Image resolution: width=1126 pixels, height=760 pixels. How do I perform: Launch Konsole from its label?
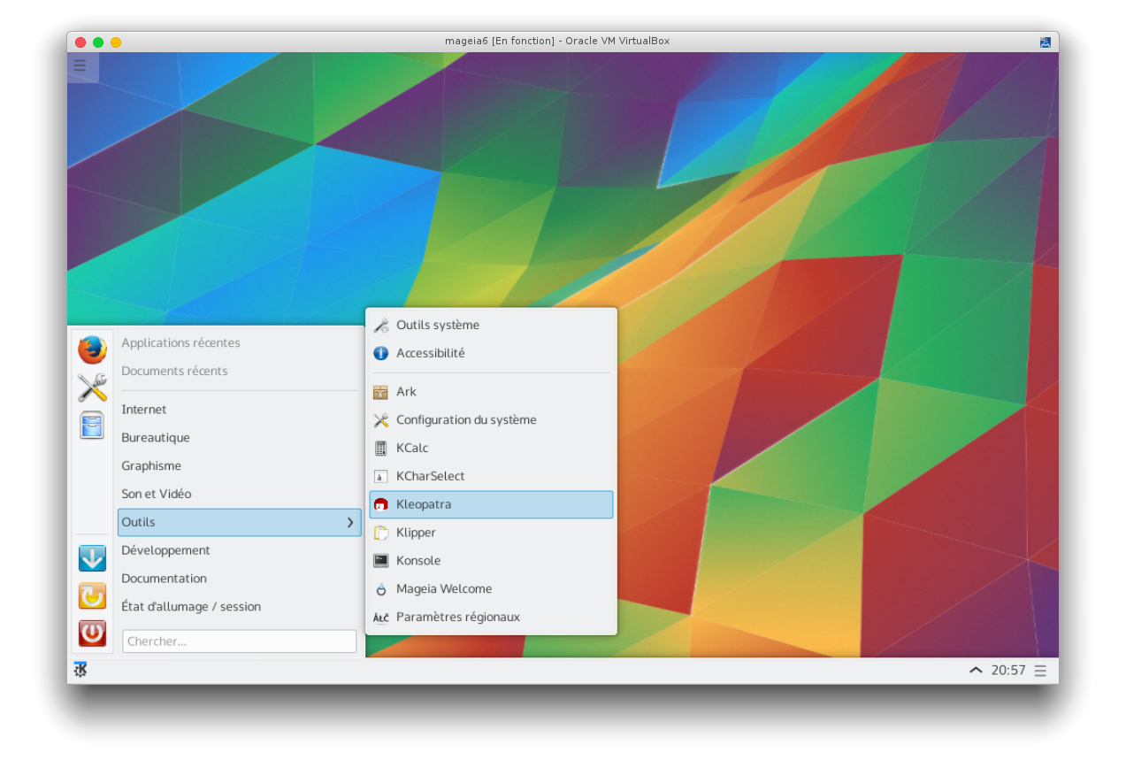coord(418,561)
